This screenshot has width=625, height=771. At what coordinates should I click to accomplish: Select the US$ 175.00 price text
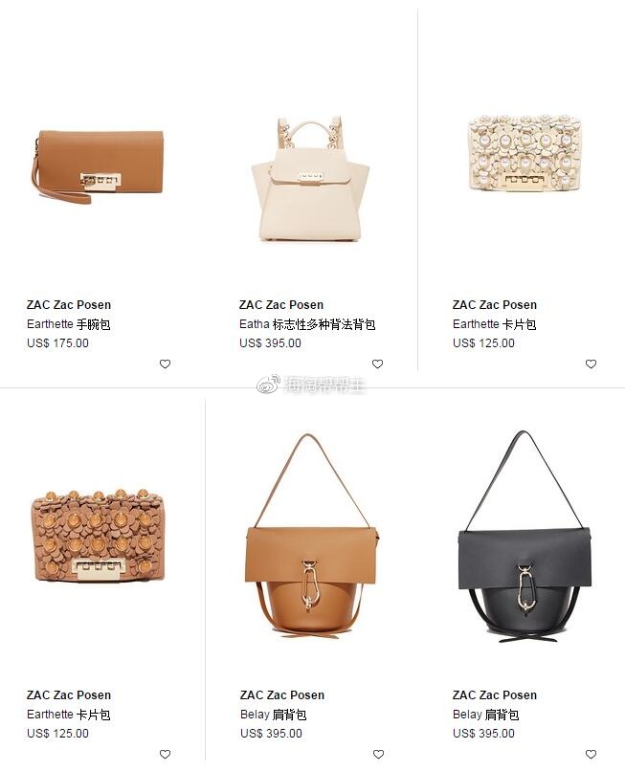click(x=57, y=343)
